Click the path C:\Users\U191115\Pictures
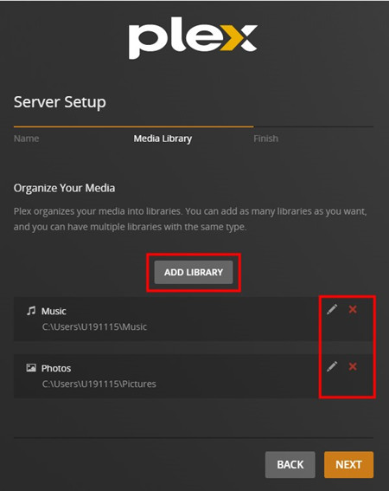This screenshot has width=389, height=491. (99, 384)
